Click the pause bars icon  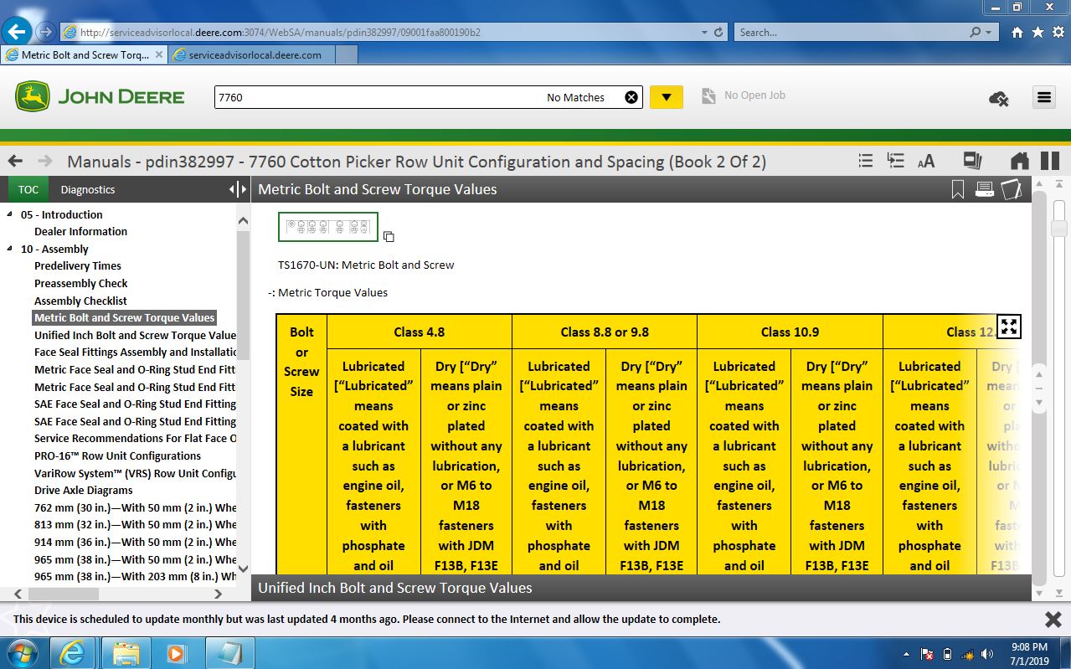pos(1050,161)
